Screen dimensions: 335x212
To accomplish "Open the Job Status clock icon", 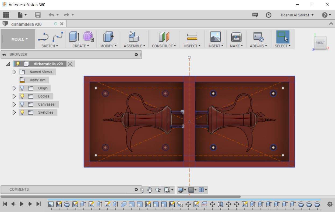I will tap(269, 15).
